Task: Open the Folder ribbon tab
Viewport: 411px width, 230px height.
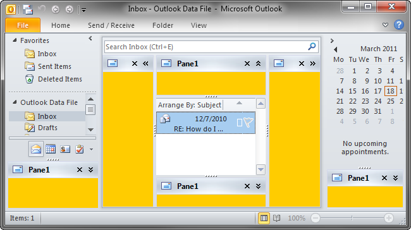Action: pos(163,25)
